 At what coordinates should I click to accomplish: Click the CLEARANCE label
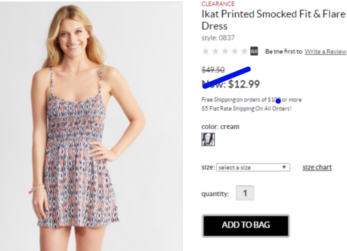pyautogui.click(x=218, y=4)
